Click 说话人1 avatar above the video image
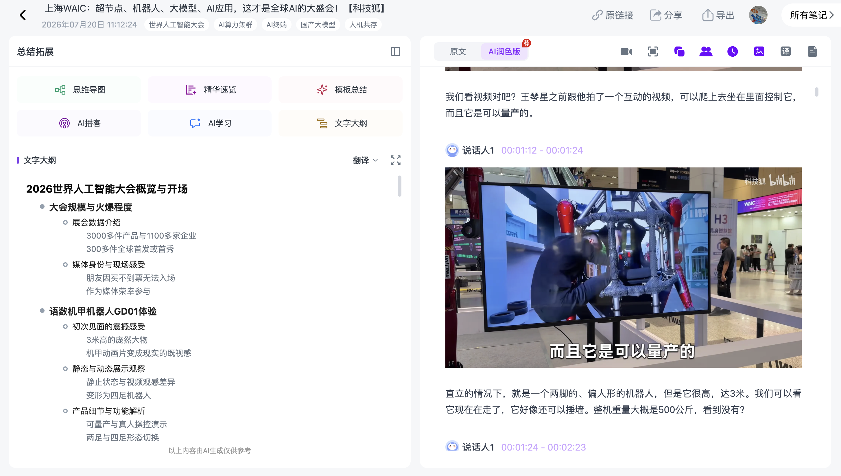 click(452, 150)
